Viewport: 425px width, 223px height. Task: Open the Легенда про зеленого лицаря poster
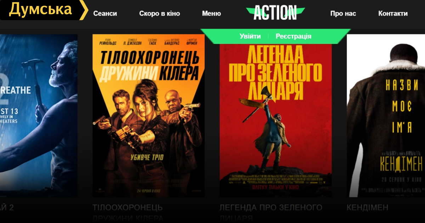point(276,120)
